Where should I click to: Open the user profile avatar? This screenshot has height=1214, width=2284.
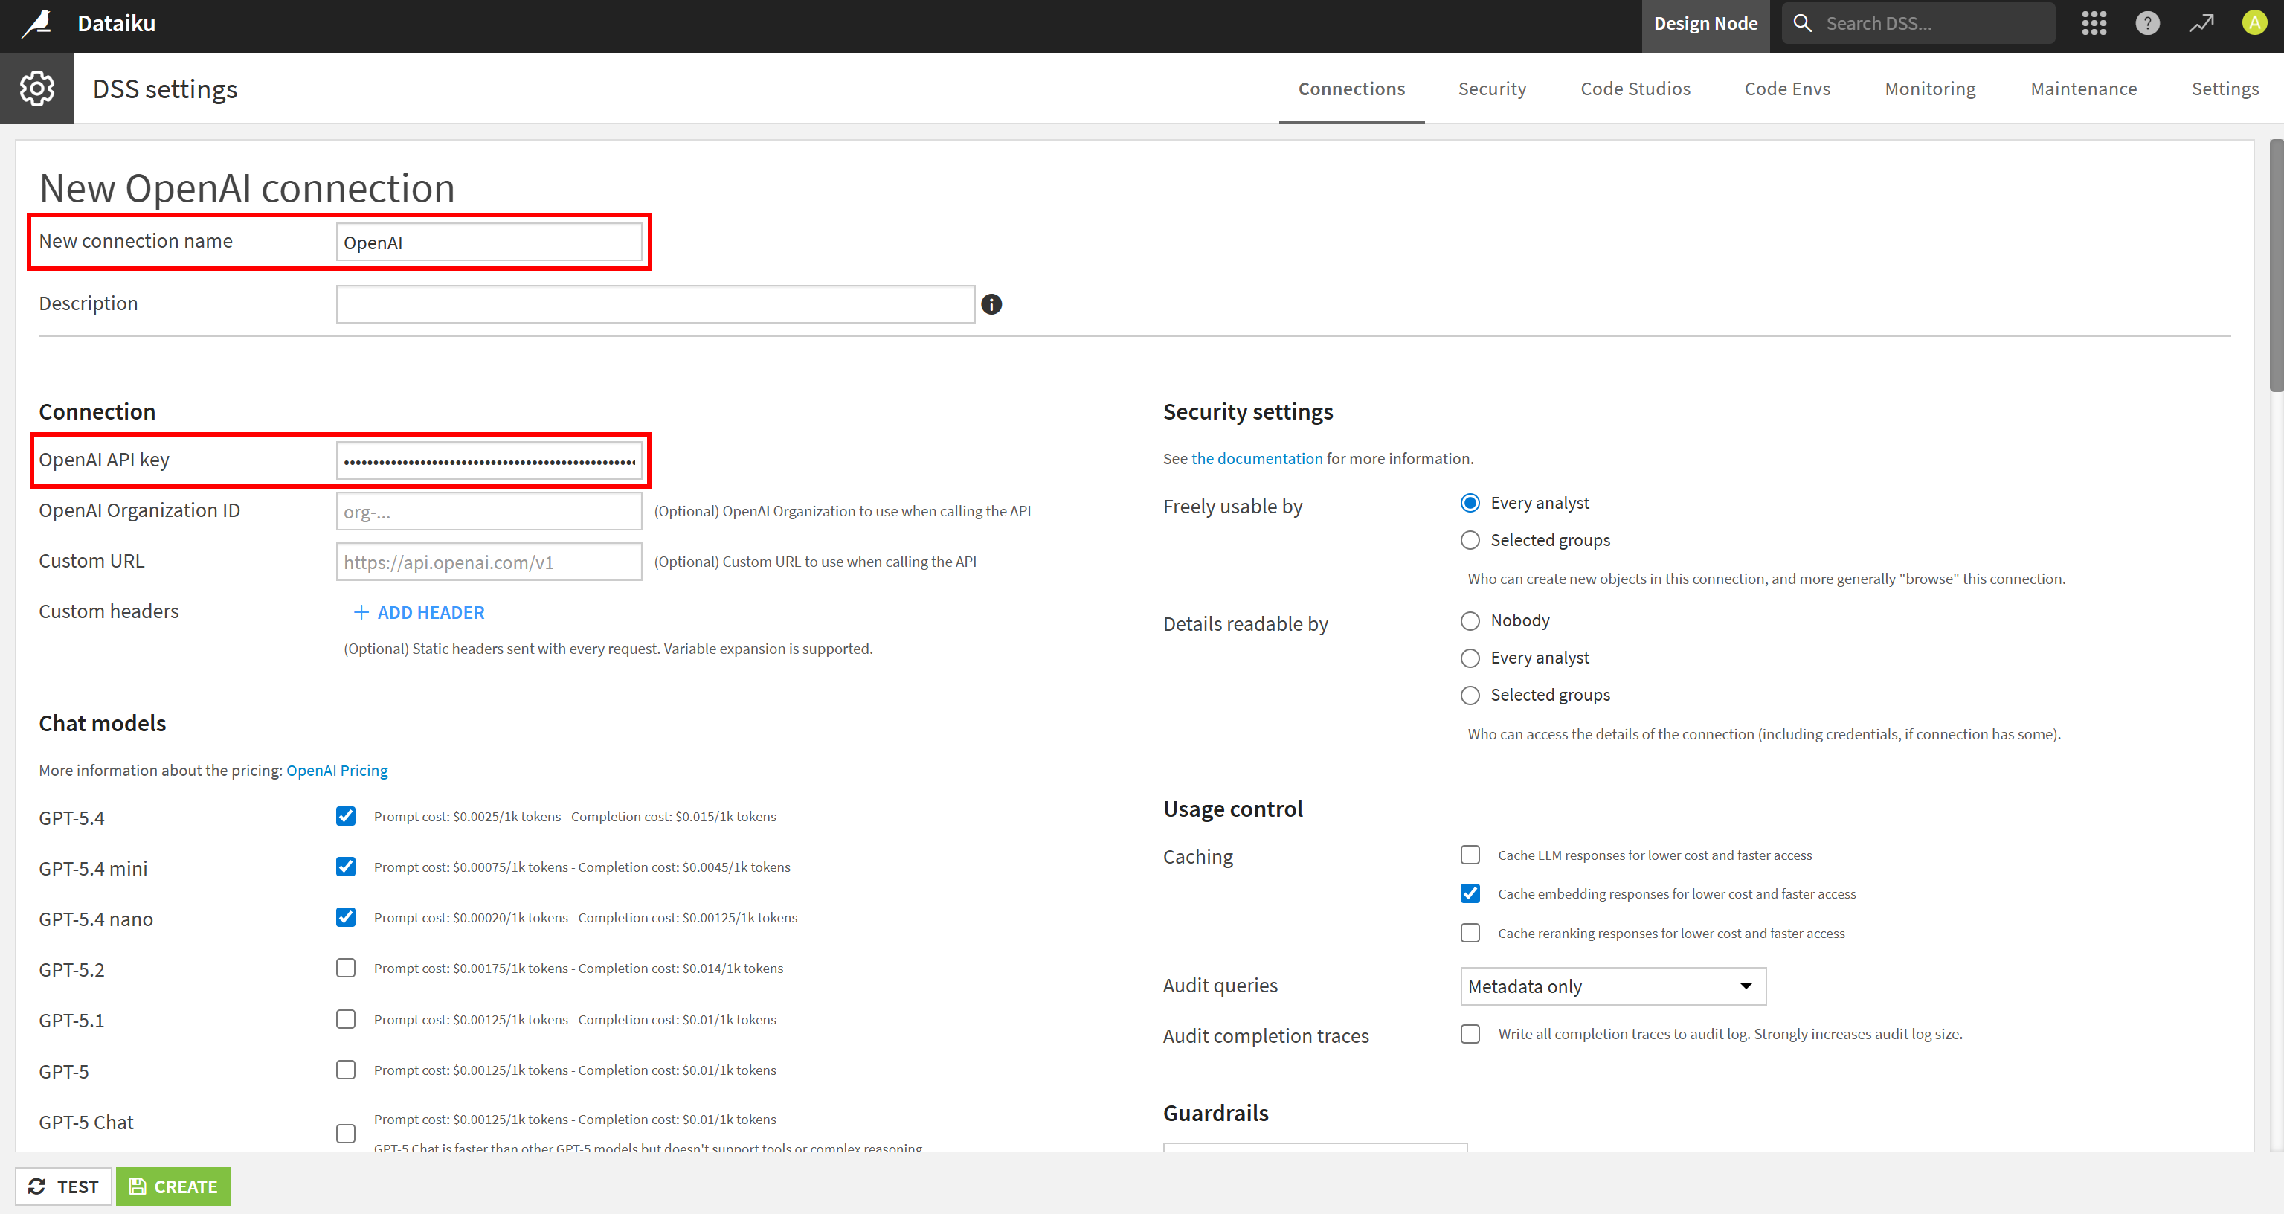[2254, 23]
